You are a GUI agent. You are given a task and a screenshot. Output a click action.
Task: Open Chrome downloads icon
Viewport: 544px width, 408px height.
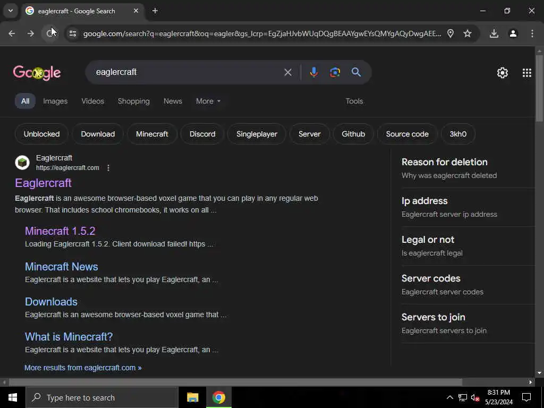[x=494, y=33]
